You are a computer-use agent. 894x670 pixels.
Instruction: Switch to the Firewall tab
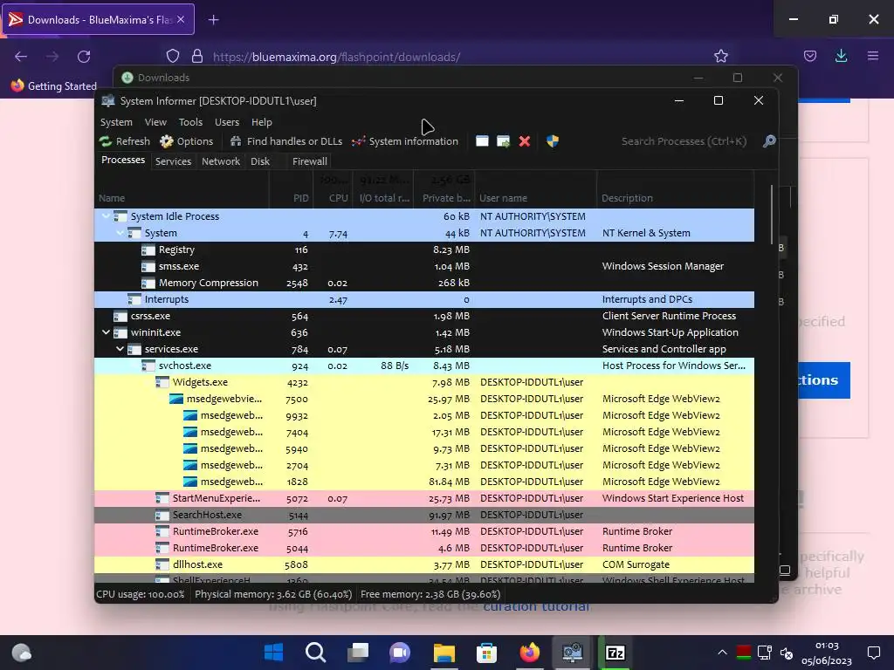click(310, 161)
